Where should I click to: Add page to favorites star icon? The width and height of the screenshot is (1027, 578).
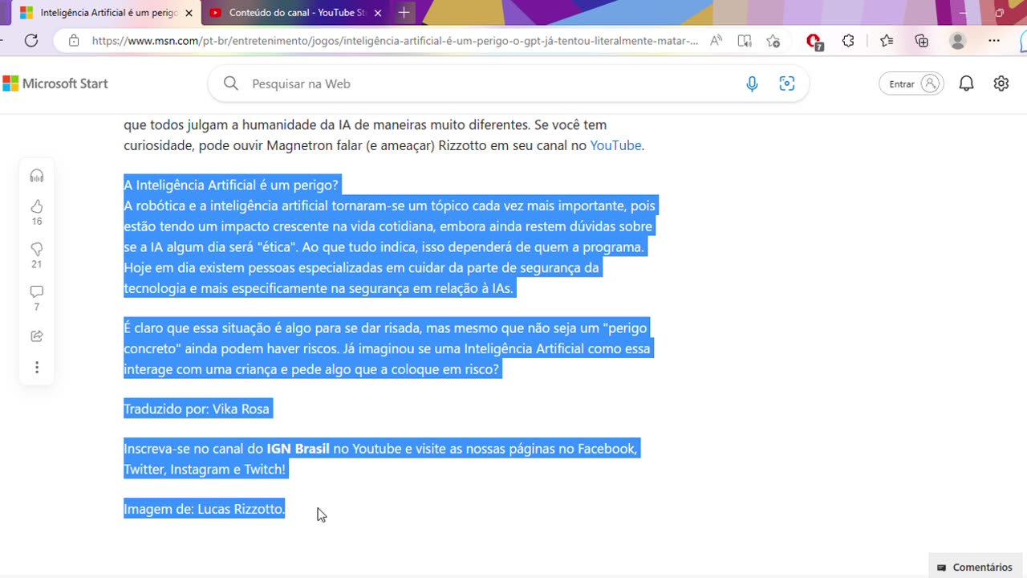click(x=773, y=41)
